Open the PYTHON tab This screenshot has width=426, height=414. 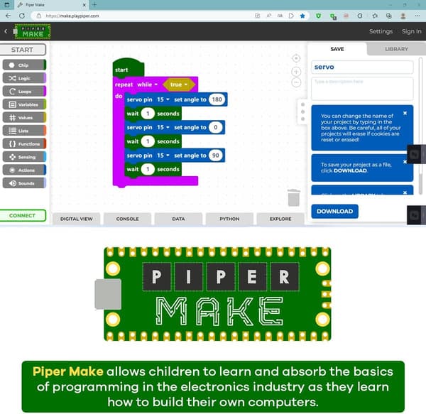point(229,219)
